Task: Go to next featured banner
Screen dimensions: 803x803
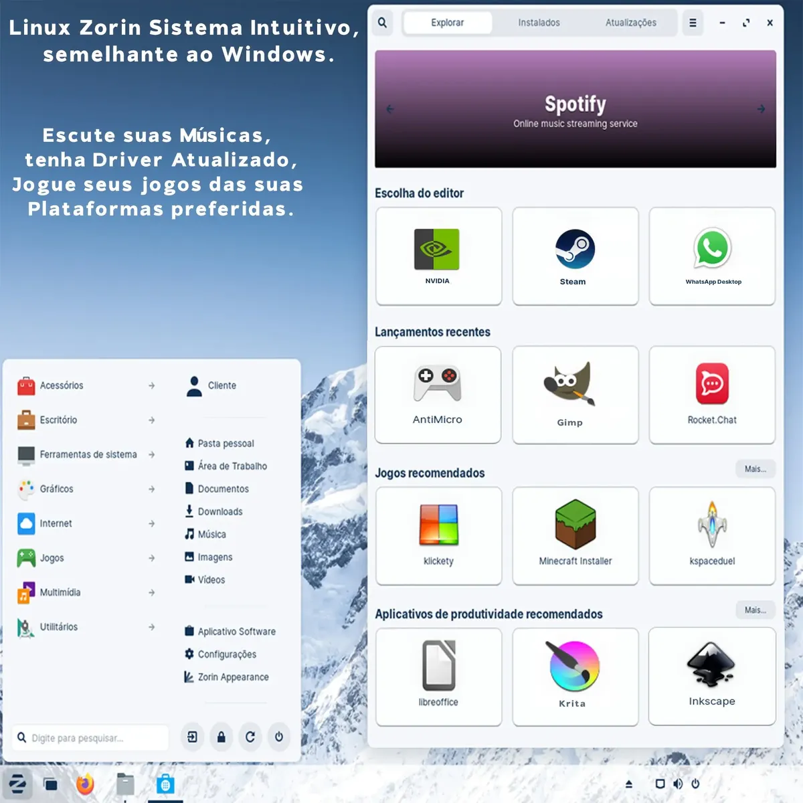Action: pos(761,109)
